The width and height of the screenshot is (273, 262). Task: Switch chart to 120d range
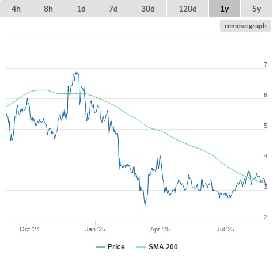tap(188, 9)
